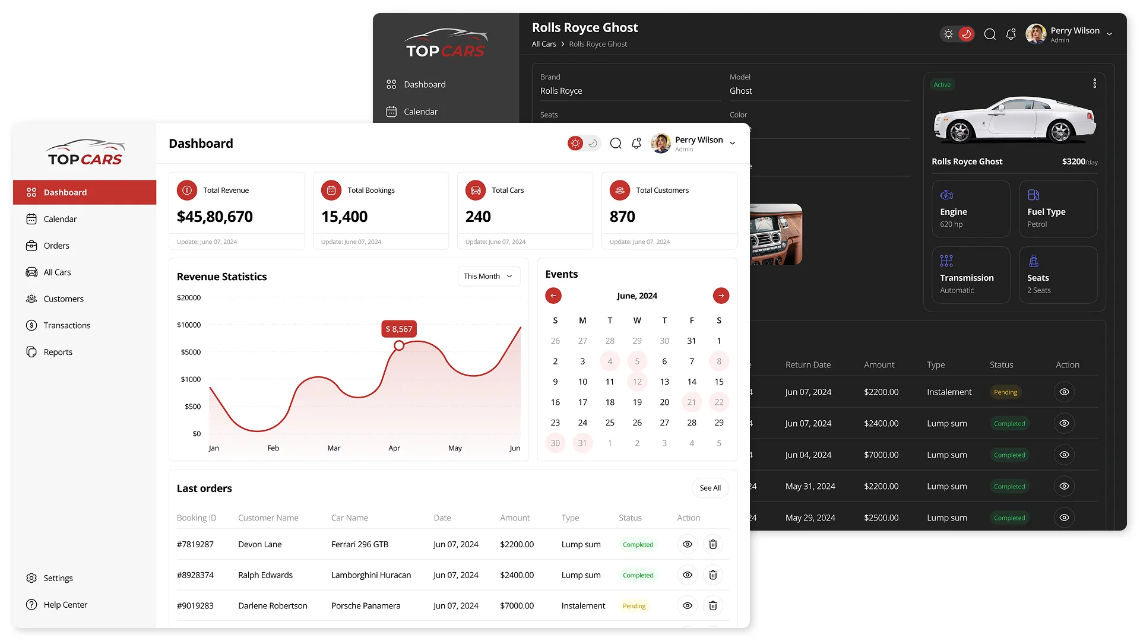The height and width of the screenshot is (641, 1140).
Task: Click the Help Center question icon
Action: point(31,605)
